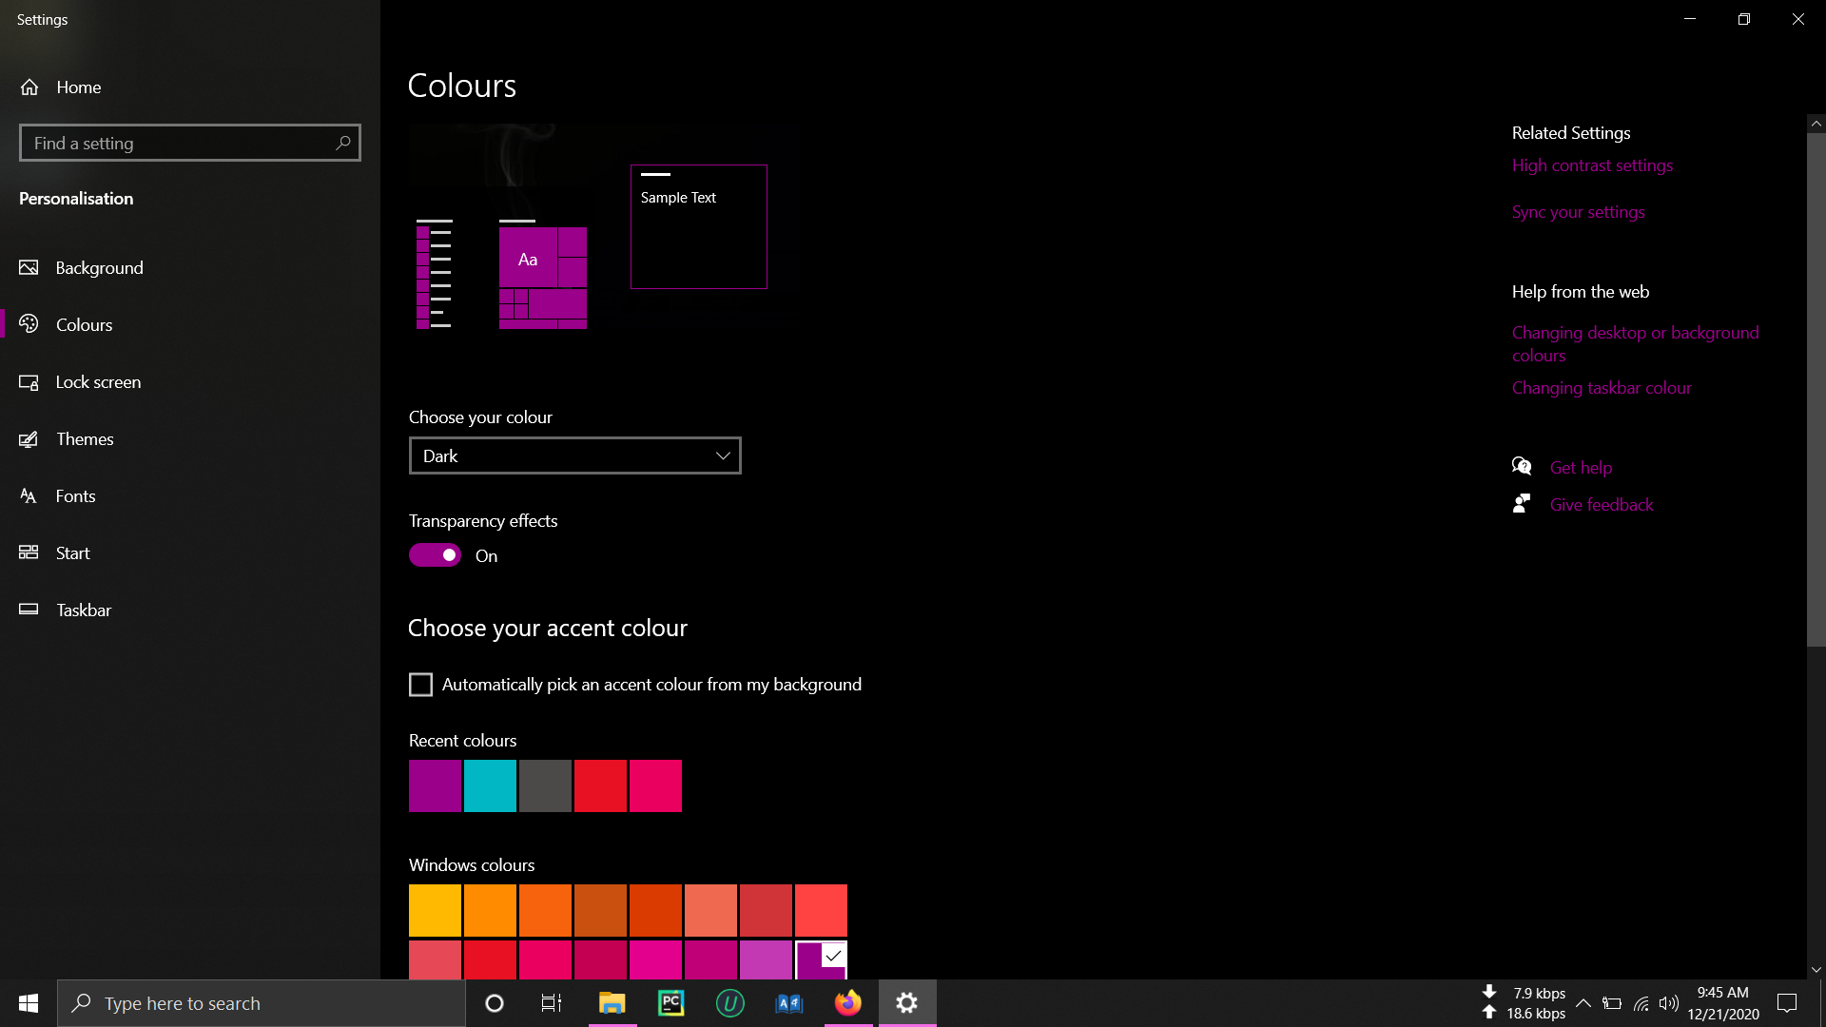
Task: Open the notification center icon
Action: pyautogui.click(x=1787, y=1003)
